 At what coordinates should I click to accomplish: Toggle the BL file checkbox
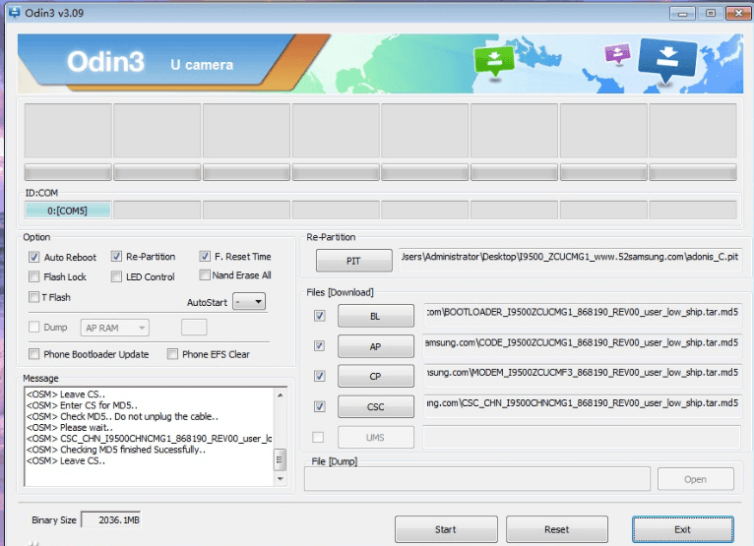coord(319,316)
